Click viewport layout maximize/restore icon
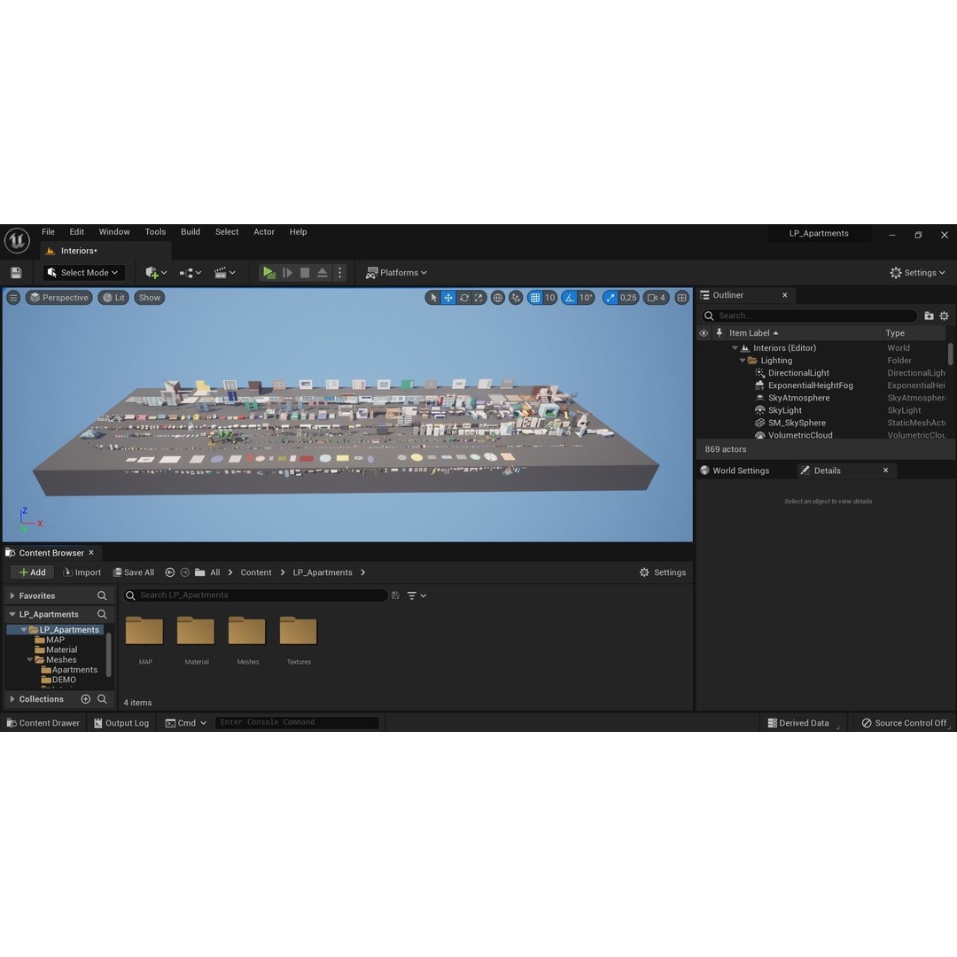 click(x=681, y=298)
